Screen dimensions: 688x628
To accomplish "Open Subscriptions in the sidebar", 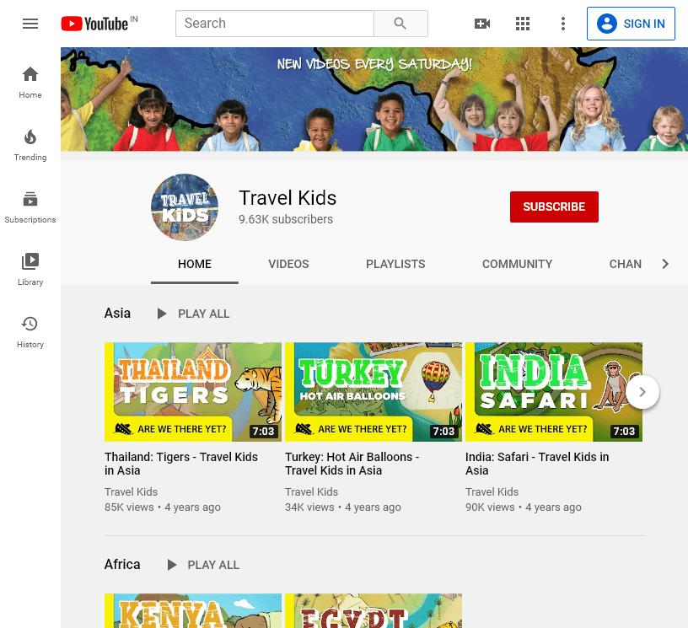I will click(30, 207).
